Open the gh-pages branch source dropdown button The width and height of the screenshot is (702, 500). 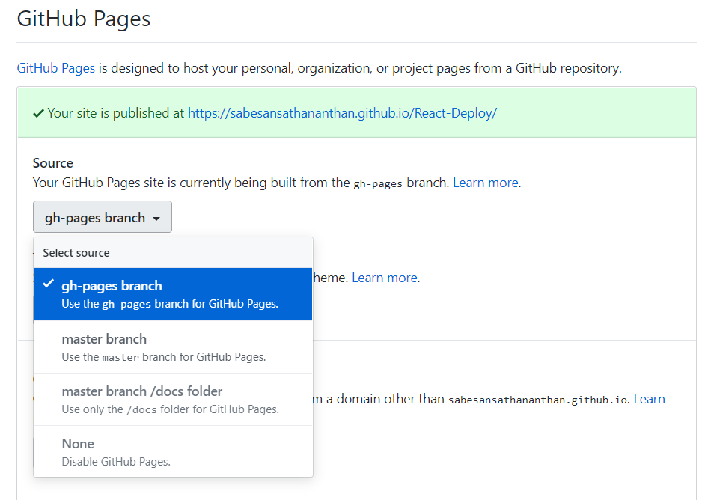coord(103,217)
